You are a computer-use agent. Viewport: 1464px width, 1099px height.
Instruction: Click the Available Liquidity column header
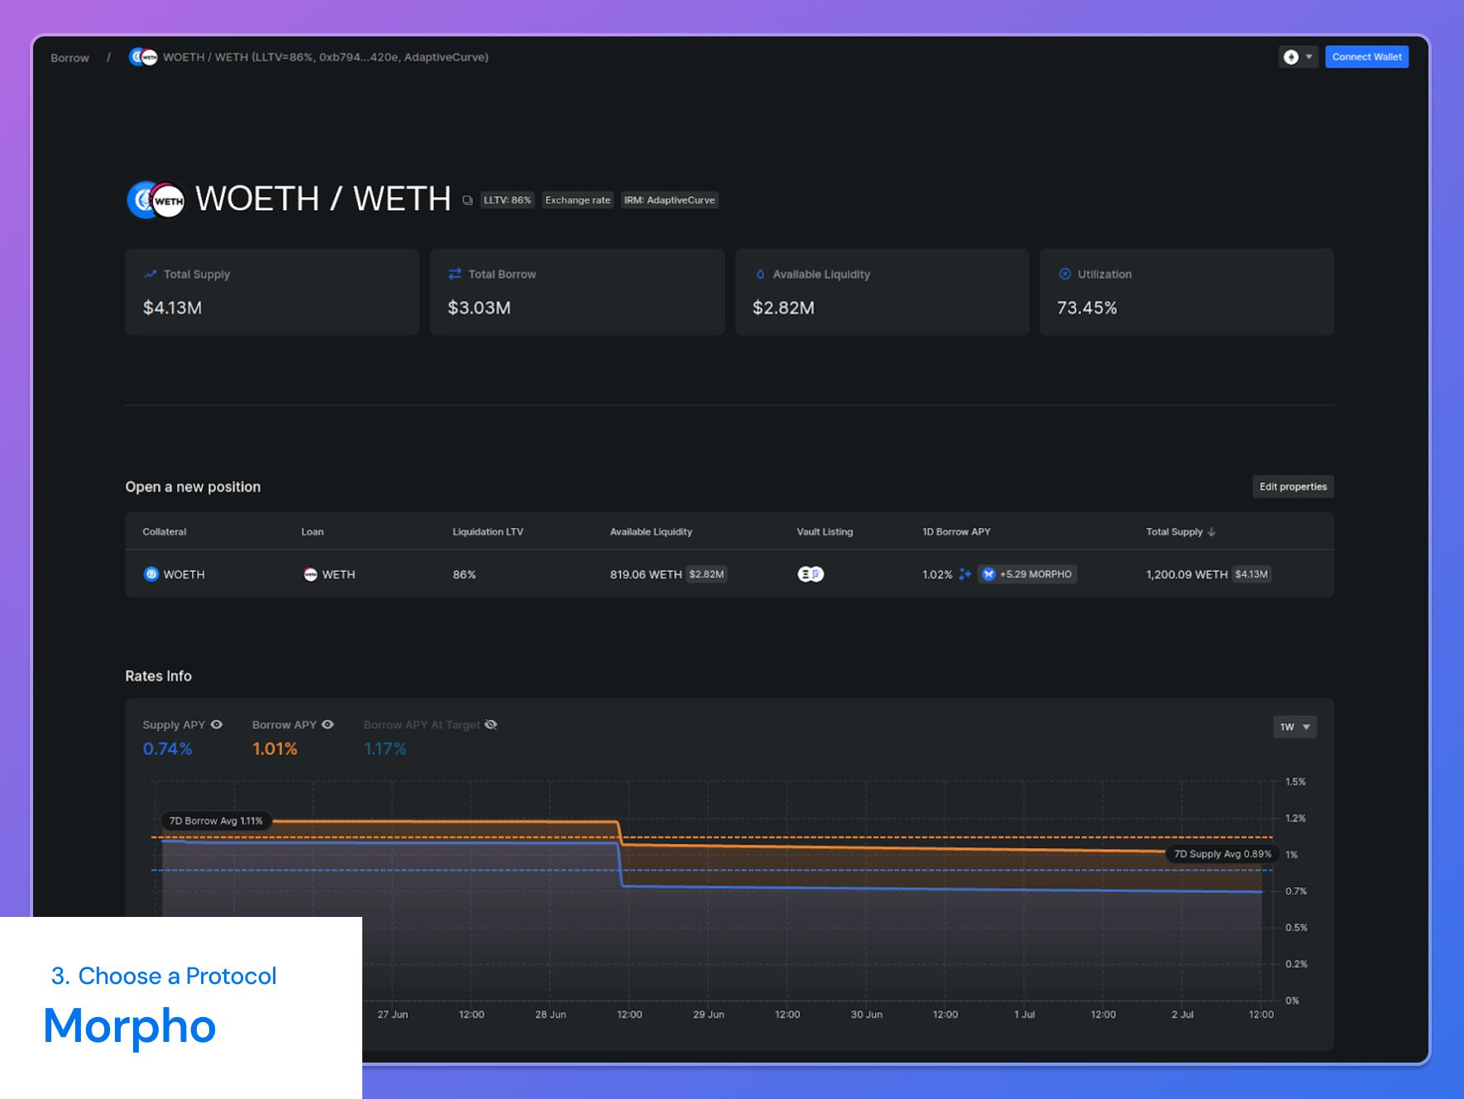click(x=651, y=532)
